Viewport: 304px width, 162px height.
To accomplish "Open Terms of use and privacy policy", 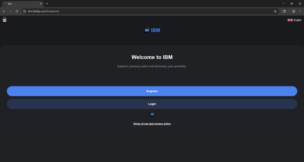I will coord(152,124).
